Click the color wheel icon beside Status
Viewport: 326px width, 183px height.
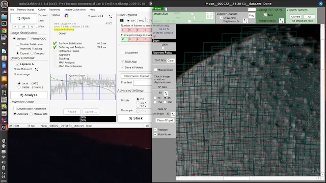pos(66,16)
